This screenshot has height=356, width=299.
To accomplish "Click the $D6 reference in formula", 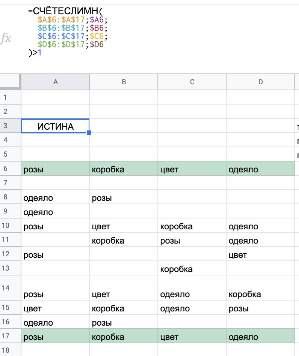I will 97,44.
